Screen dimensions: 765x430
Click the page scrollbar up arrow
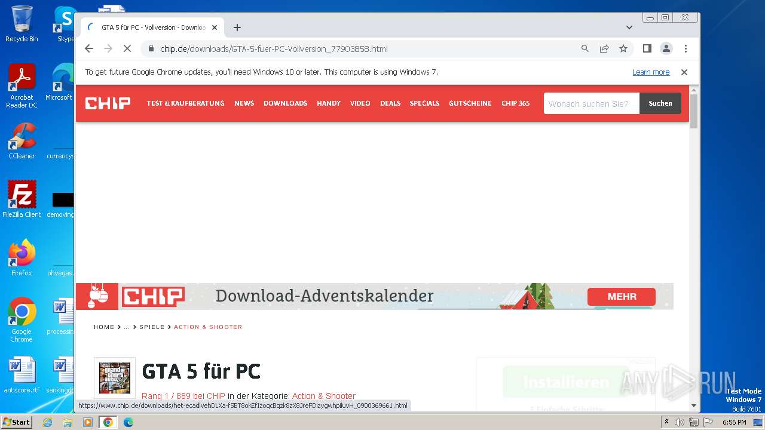(694, 90)
